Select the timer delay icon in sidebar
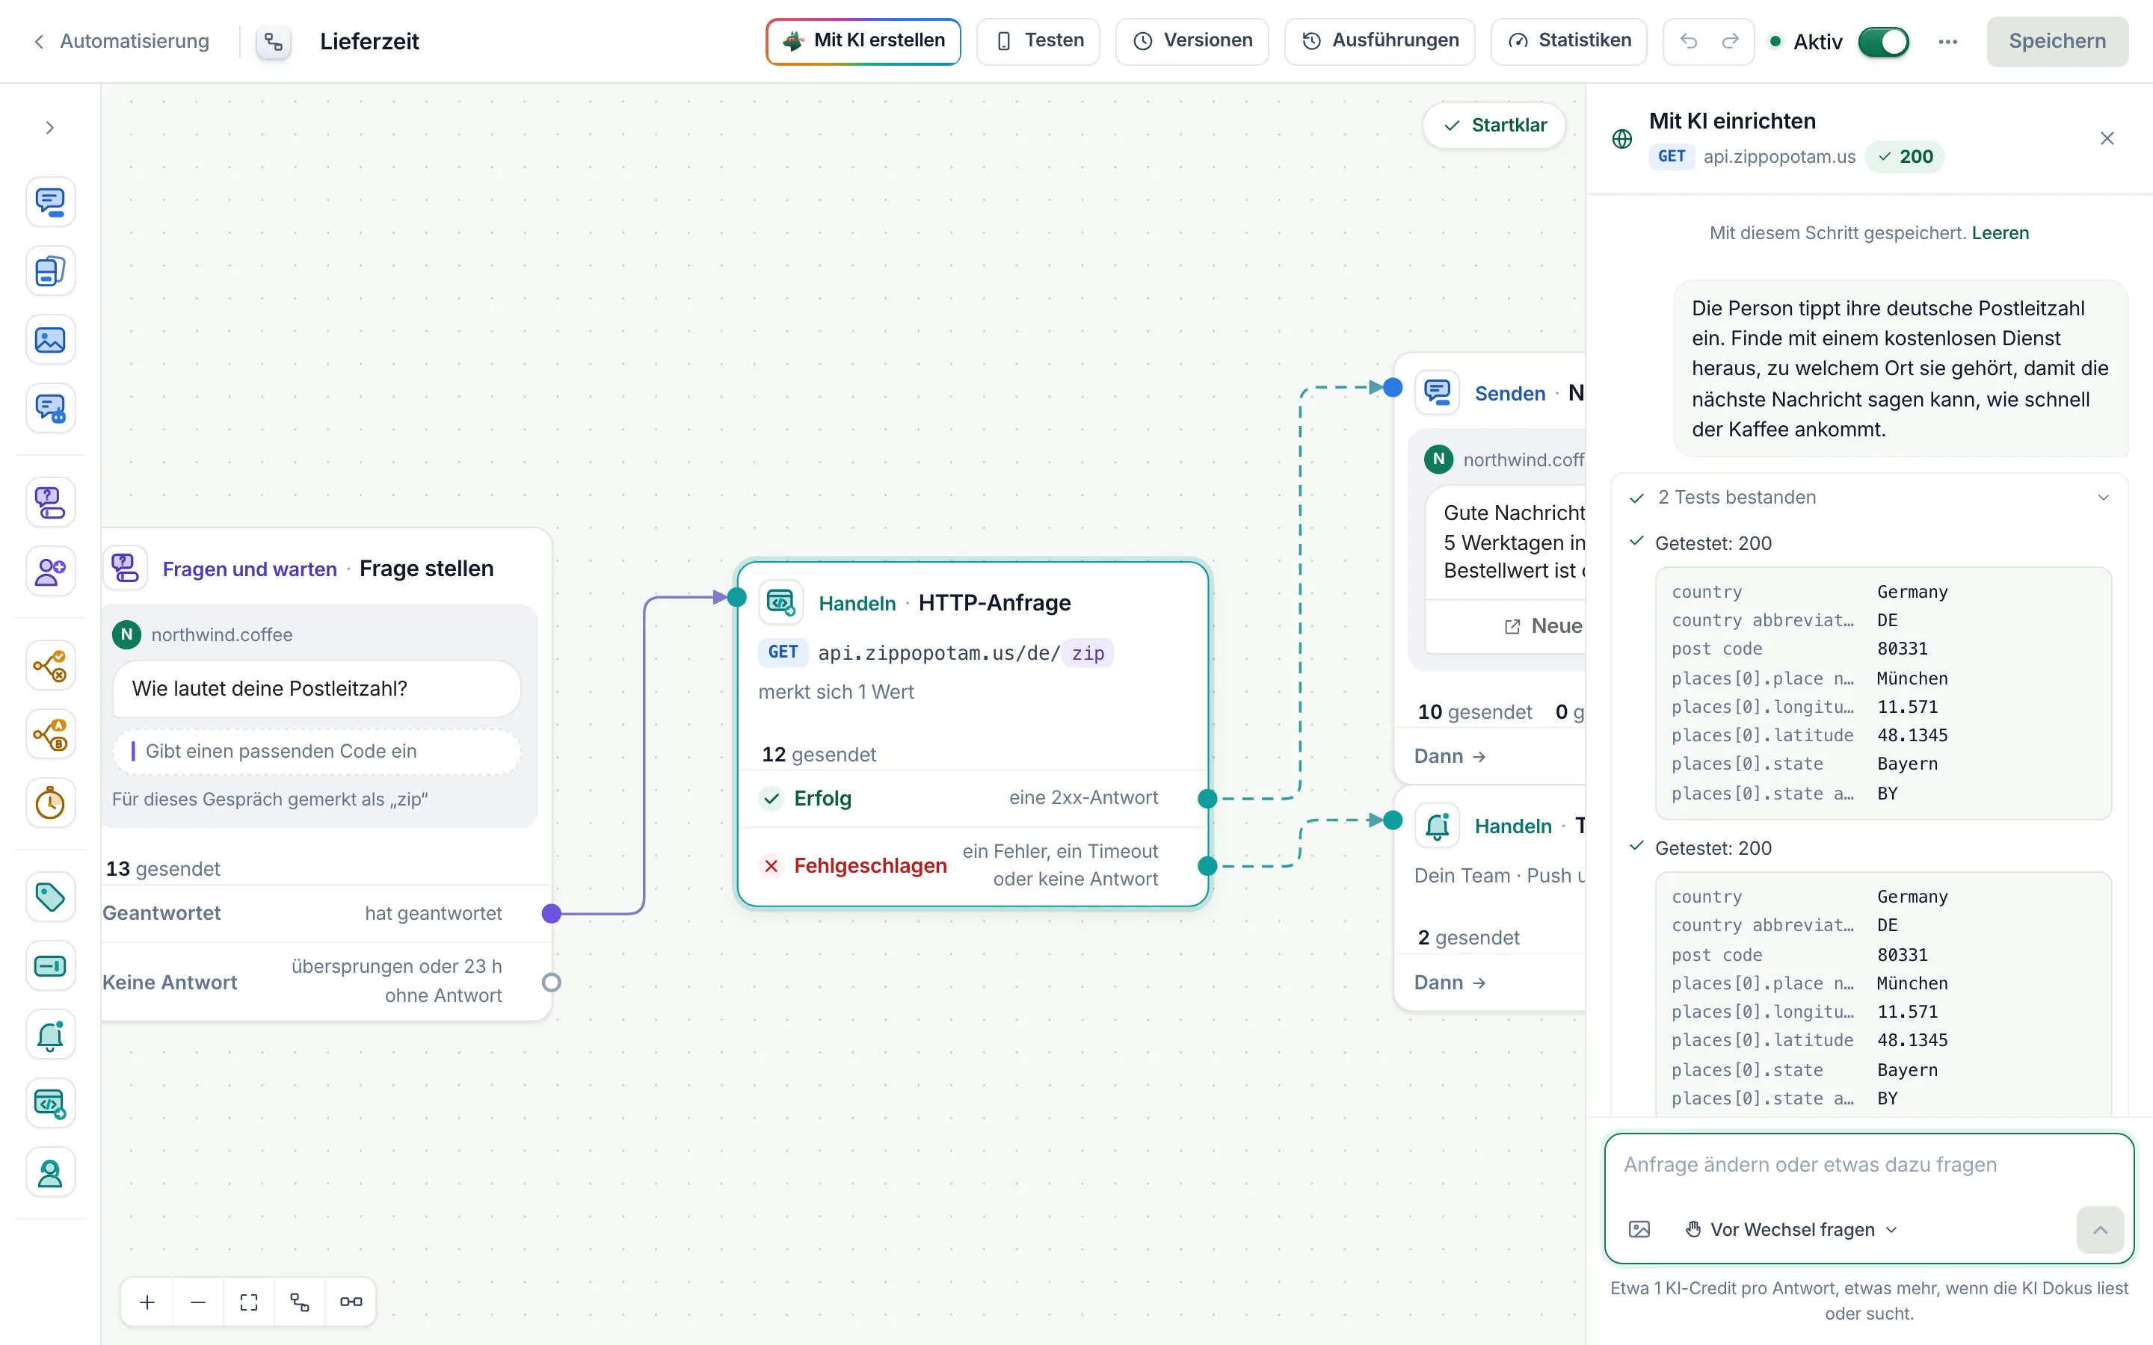The image size is (2153, 1345). click(x=50, y=803)
